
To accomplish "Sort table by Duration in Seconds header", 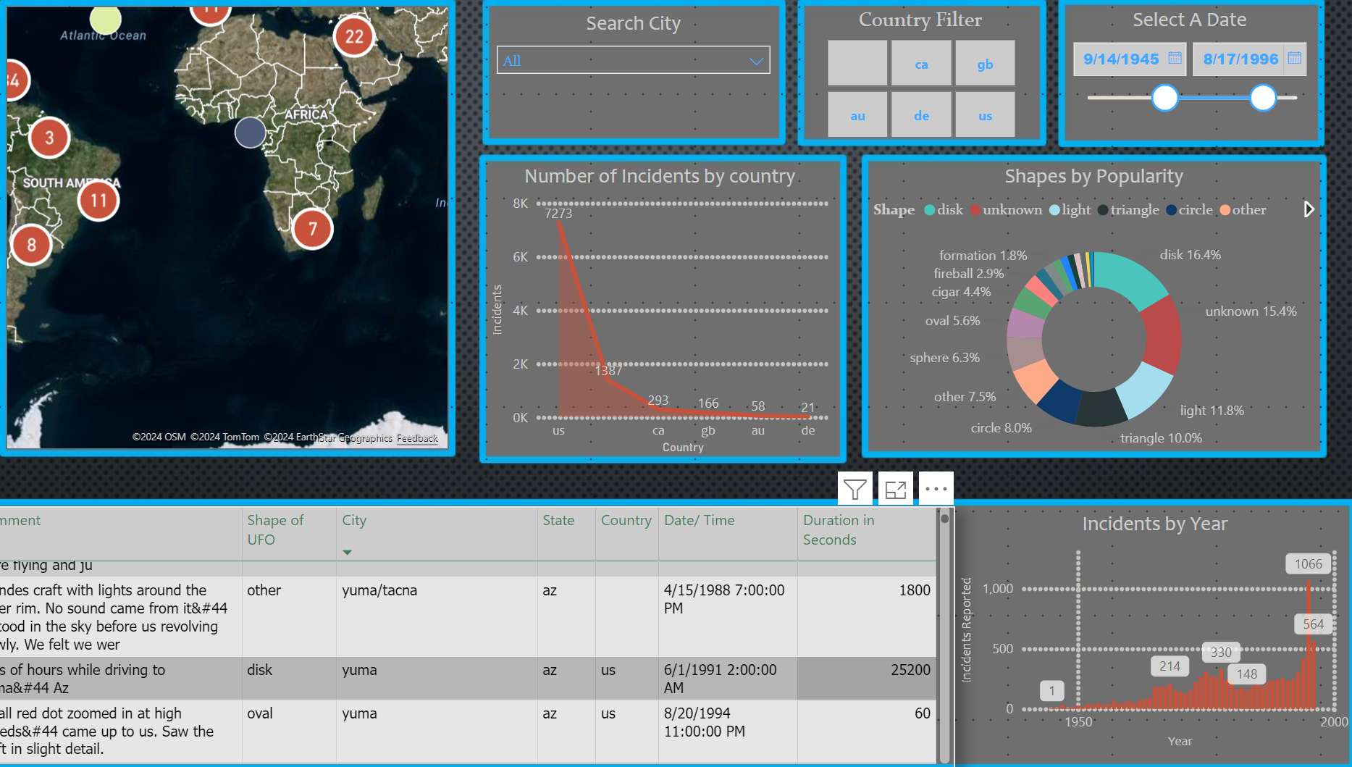I will pos(838,529).
